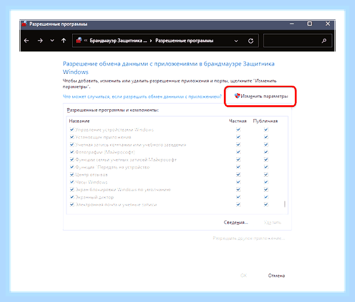Toggle Частная checkbox for Экран блокировки Windows
This screenshot has width=355, height=302.
pyautogui.click(x=238, y=189)
